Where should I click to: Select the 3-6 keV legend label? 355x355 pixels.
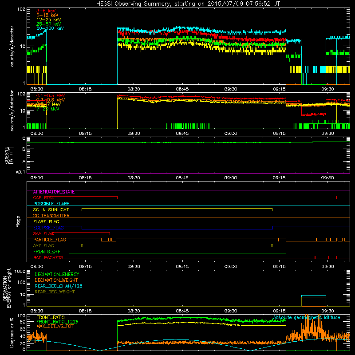pos(46,11)
